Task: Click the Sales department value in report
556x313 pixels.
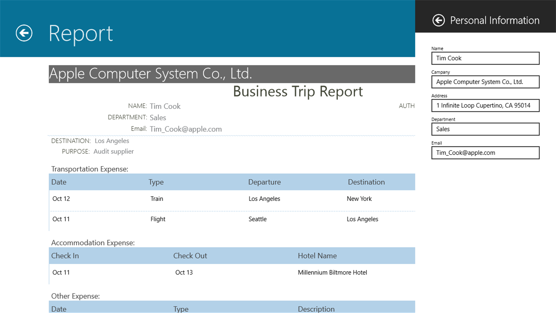Action: pos(158,118)
